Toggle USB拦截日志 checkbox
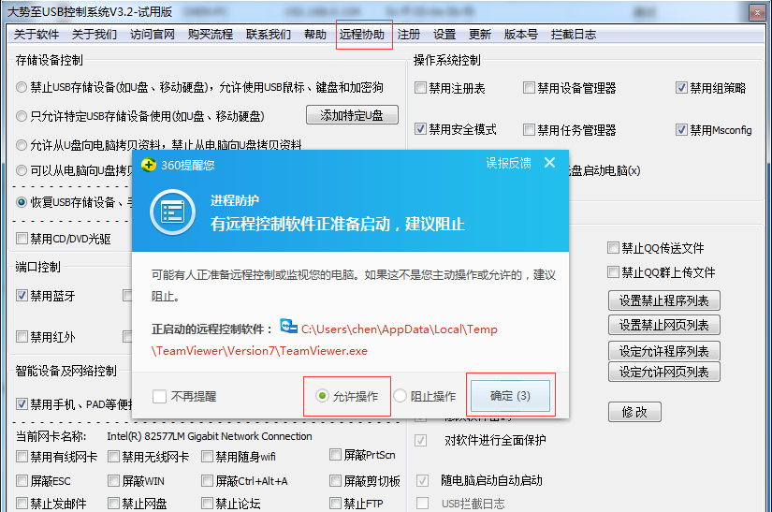Viewport: 772px width, 512px height. tap(422, 504)
